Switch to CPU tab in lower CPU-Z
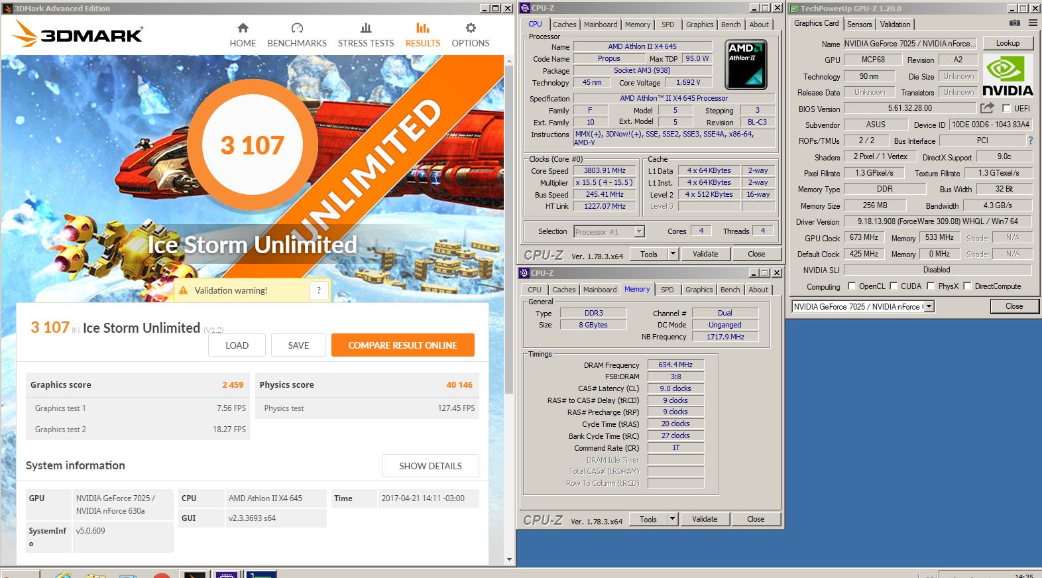This screenshot has width=1042, height=578. pos(534,290)
